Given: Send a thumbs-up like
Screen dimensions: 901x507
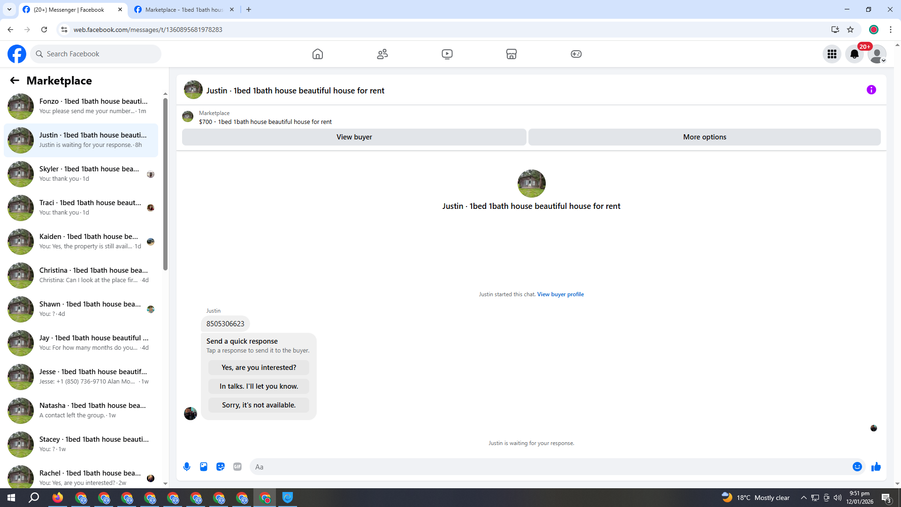Looking at the screenshot, I should tap(876, 467).
